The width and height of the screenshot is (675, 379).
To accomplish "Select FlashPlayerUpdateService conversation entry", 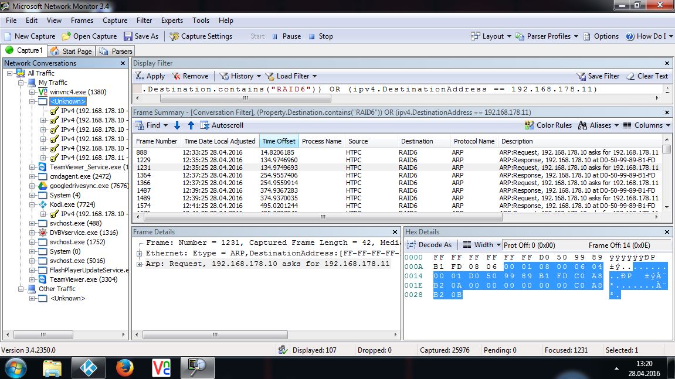I will pos(89,270).
